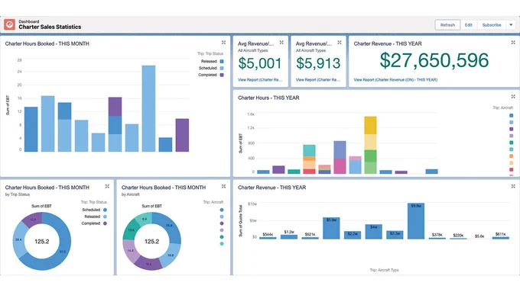Click the $4M bar in Charter Revenue chart
Image resolution: width=520 pixels, height=292 pixels.
(x=373, y=232)
